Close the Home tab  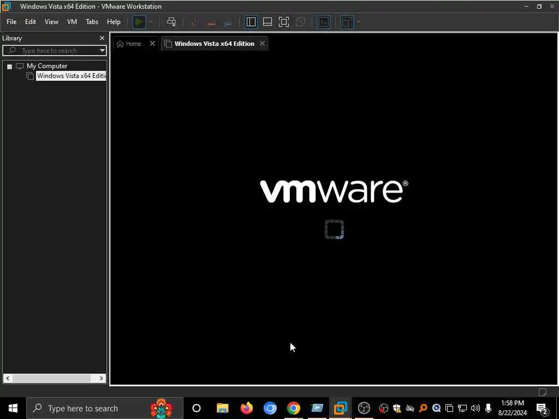153,44
